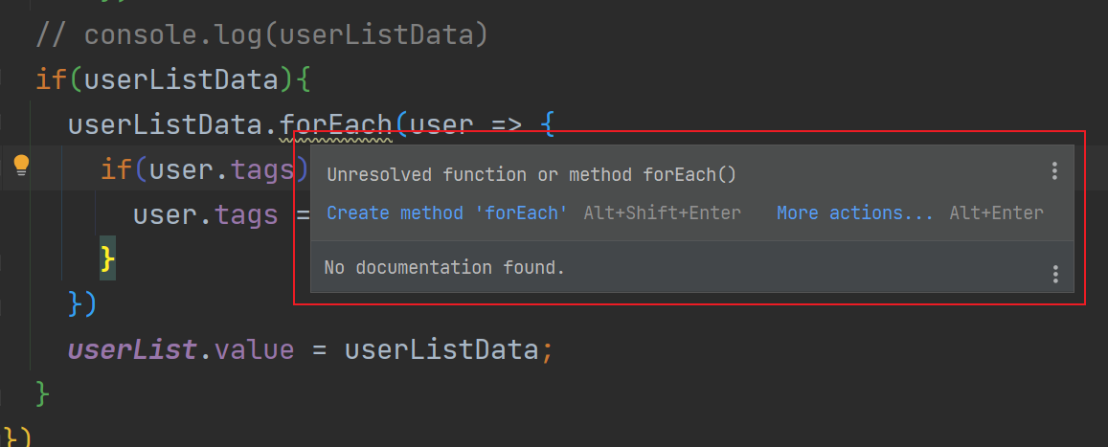Place the cursor in the commented console.log line

261,34
